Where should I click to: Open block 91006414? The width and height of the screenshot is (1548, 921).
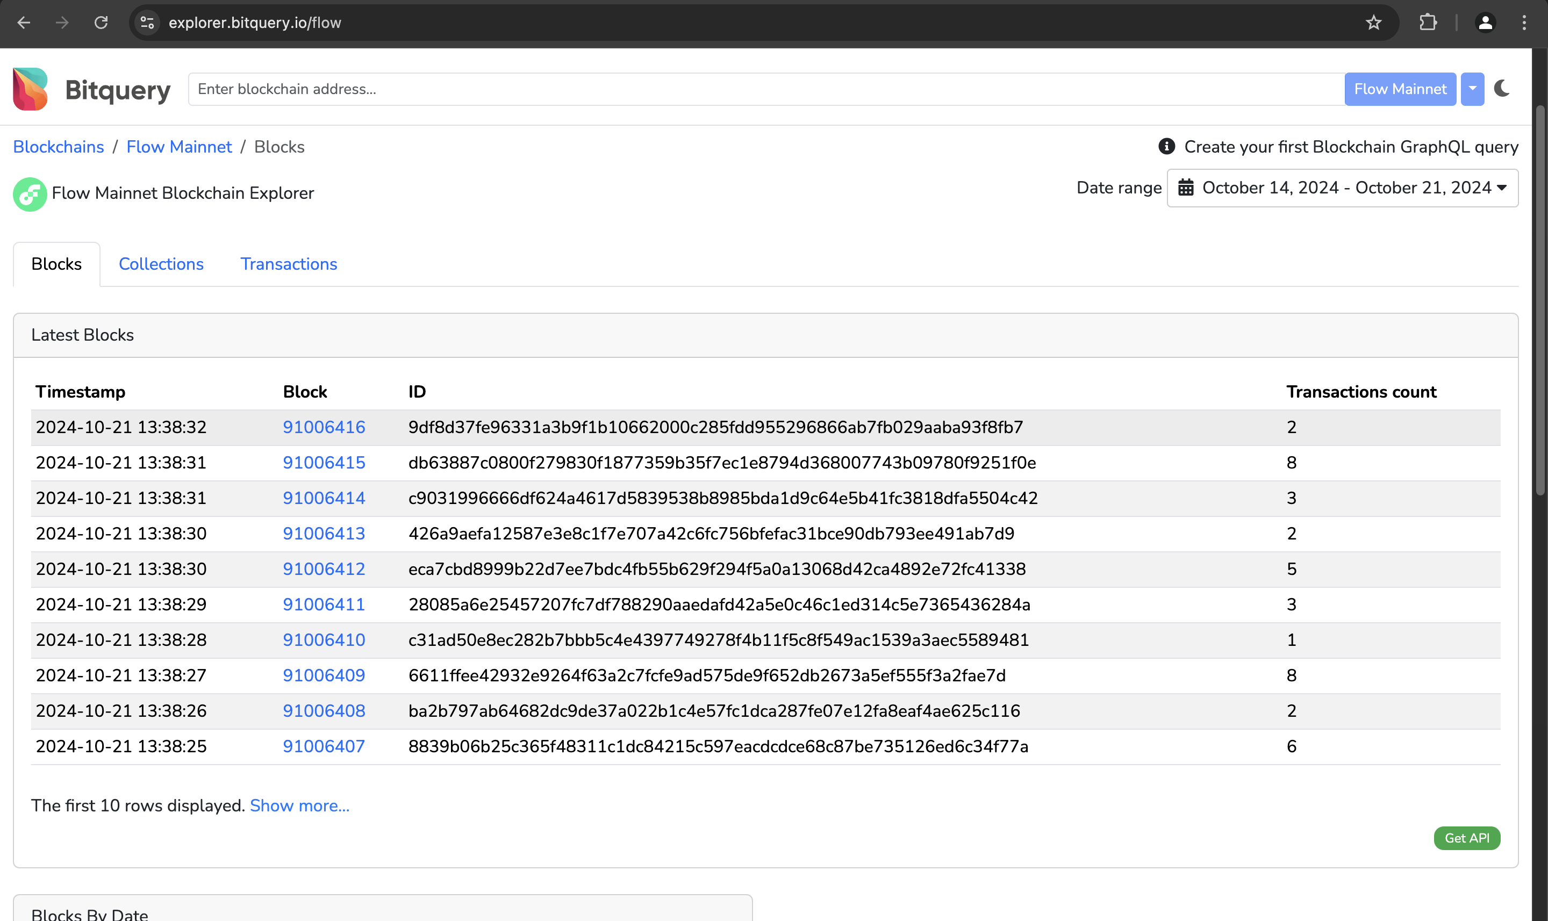[x=324, y=498]
